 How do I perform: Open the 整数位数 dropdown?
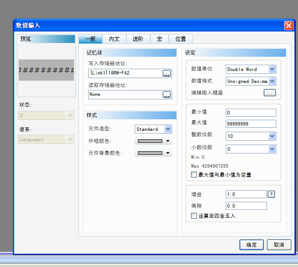click(x=272, y=136)
